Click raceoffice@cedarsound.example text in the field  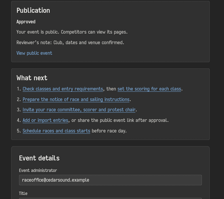click(x=56, y=180)
